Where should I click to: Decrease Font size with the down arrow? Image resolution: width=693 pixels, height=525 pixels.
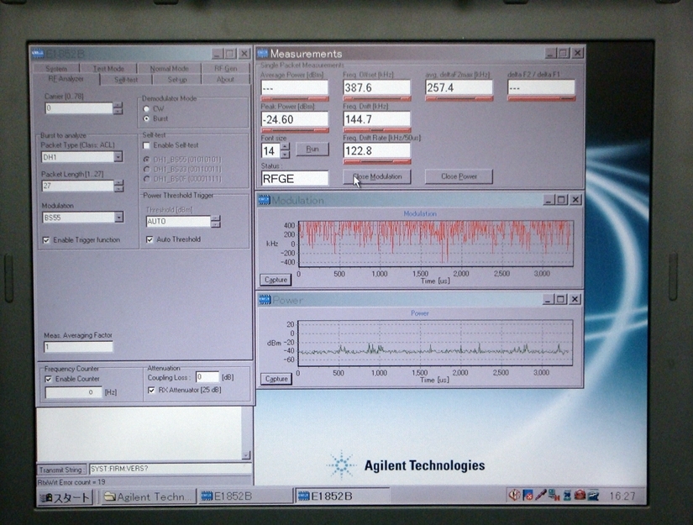coord(286,155)
